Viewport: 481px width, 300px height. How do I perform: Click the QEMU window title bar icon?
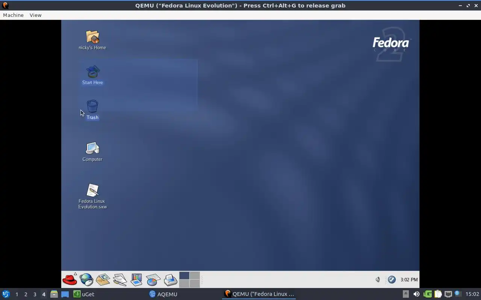(5, 5)
